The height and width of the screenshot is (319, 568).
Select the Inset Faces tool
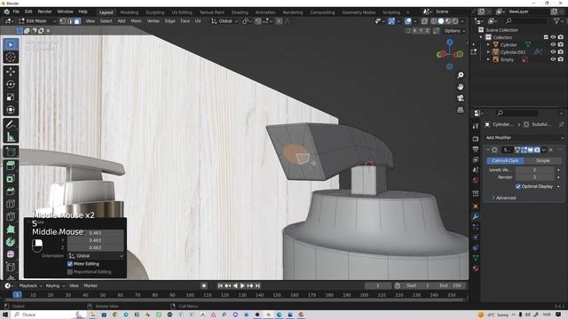[x=11, y=179]
